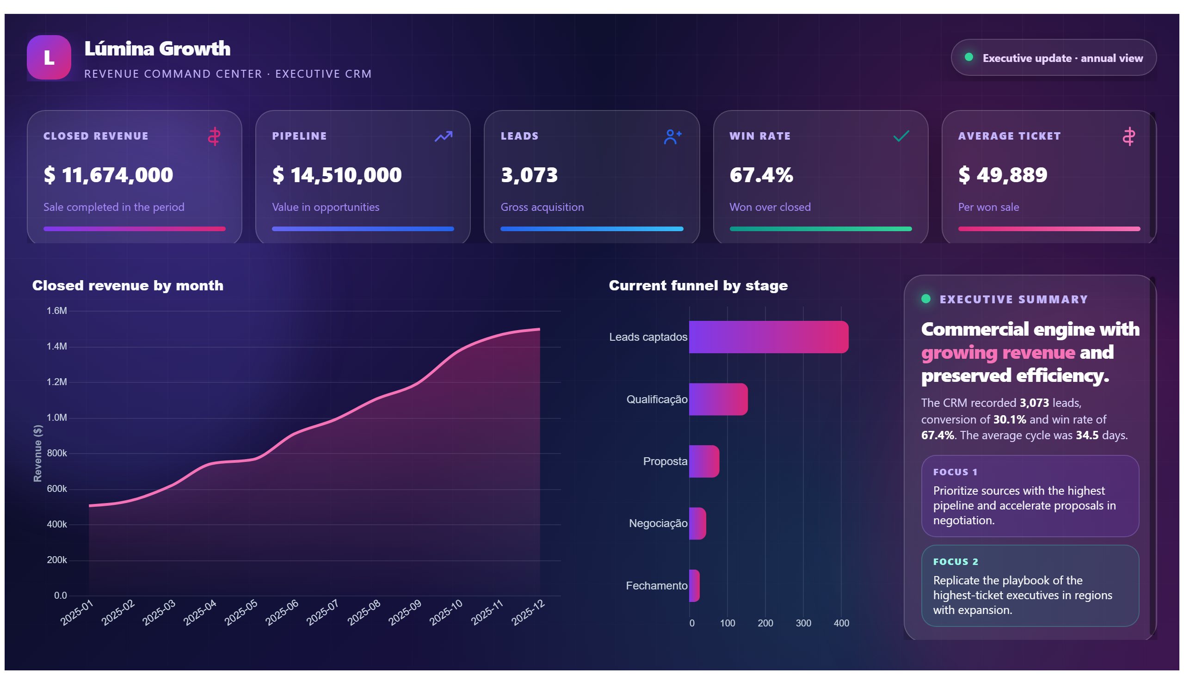
Task: Click the Proposta funnel bar
Action: [704, 461]
